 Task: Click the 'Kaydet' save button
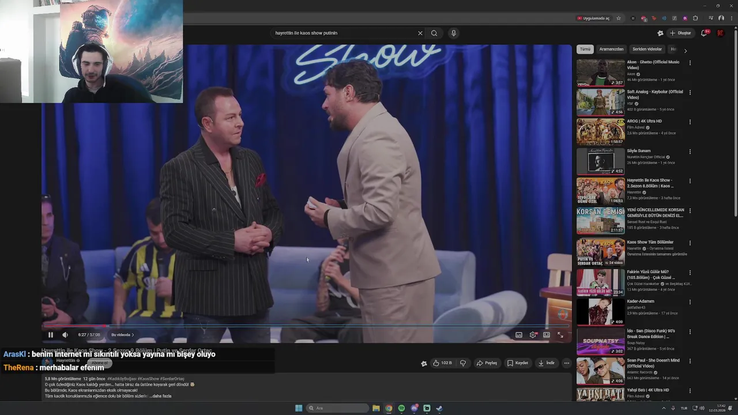518,363
